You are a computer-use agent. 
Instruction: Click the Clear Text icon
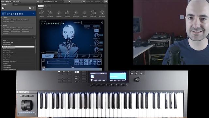tap(86, 62)
